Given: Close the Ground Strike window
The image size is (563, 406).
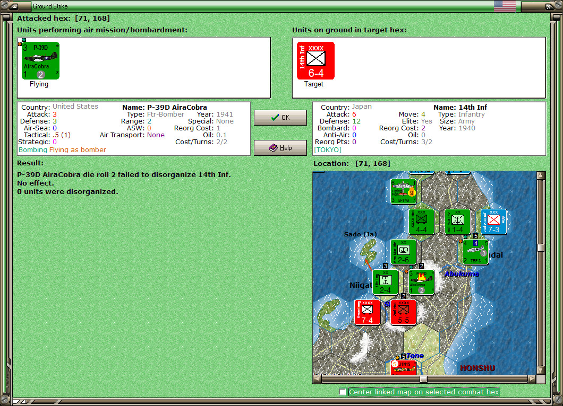Looking at the screenshot, I should [548, 6].
